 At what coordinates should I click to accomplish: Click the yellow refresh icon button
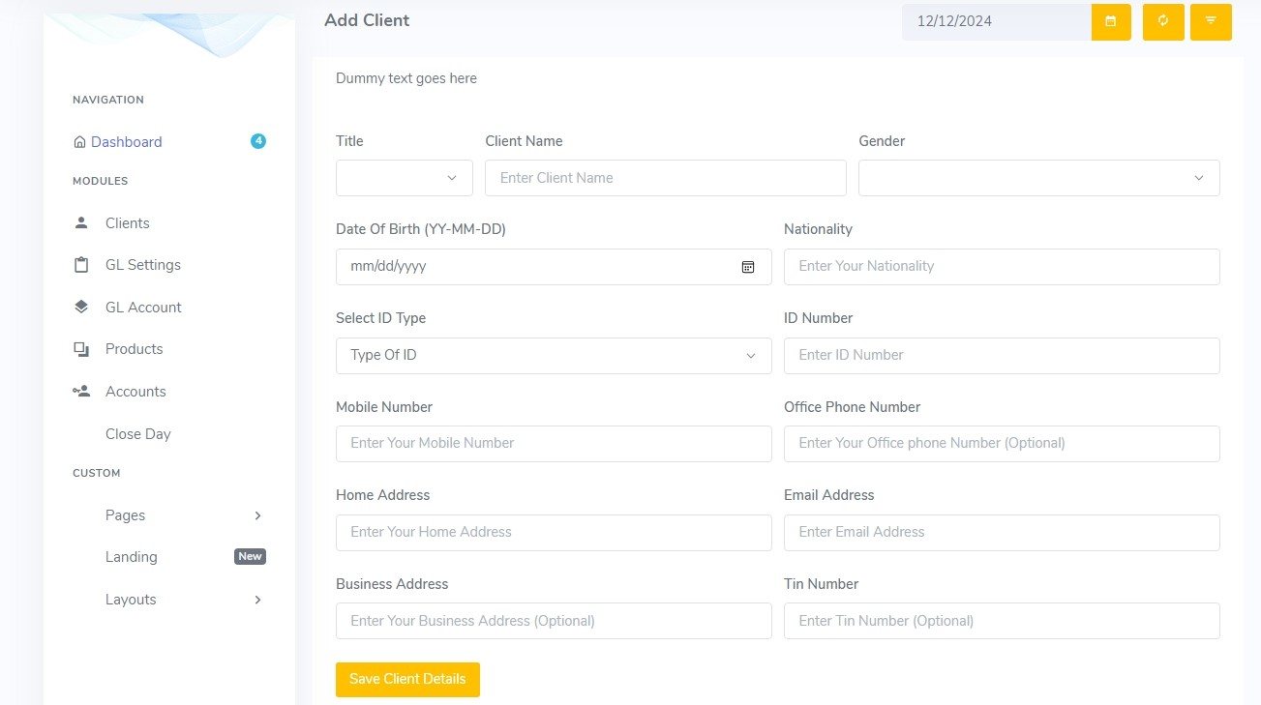(x=1163, y=21)
